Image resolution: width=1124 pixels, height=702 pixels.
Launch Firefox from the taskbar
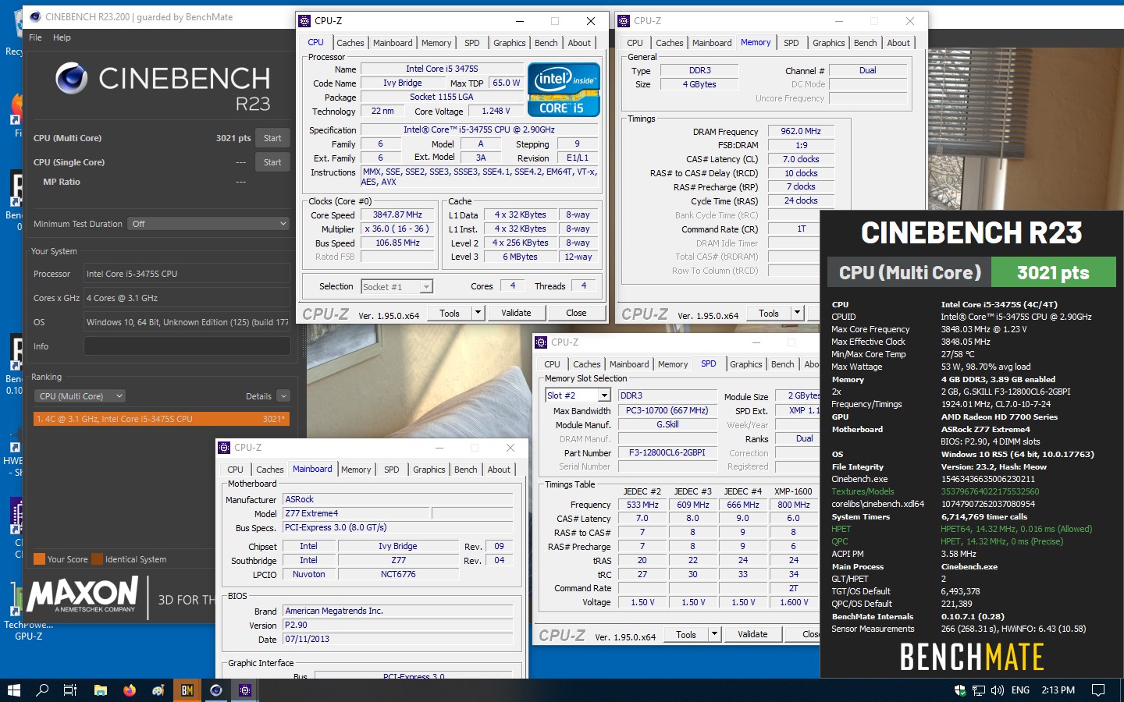point(129,690)
